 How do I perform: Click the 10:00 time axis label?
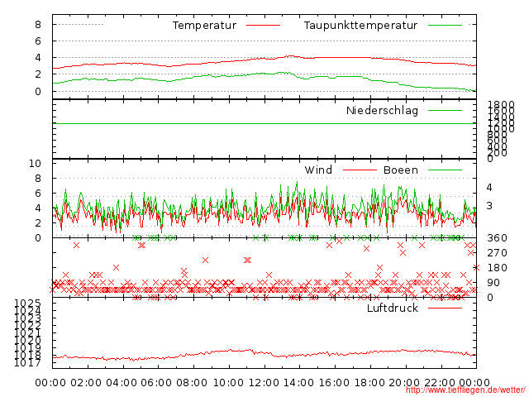(229, 382)
